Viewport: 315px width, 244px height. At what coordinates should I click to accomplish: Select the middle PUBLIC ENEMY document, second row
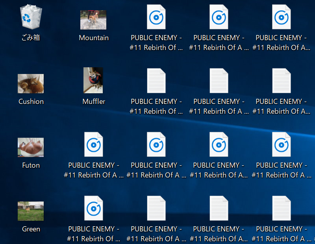click(219, 81)
